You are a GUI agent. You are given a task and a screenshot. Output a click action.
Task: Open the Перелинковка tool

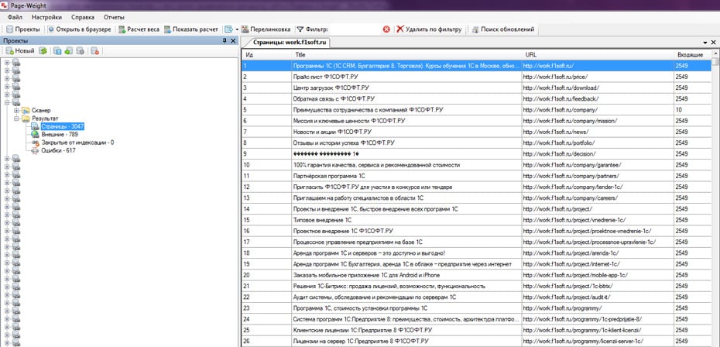click(267, 29)
